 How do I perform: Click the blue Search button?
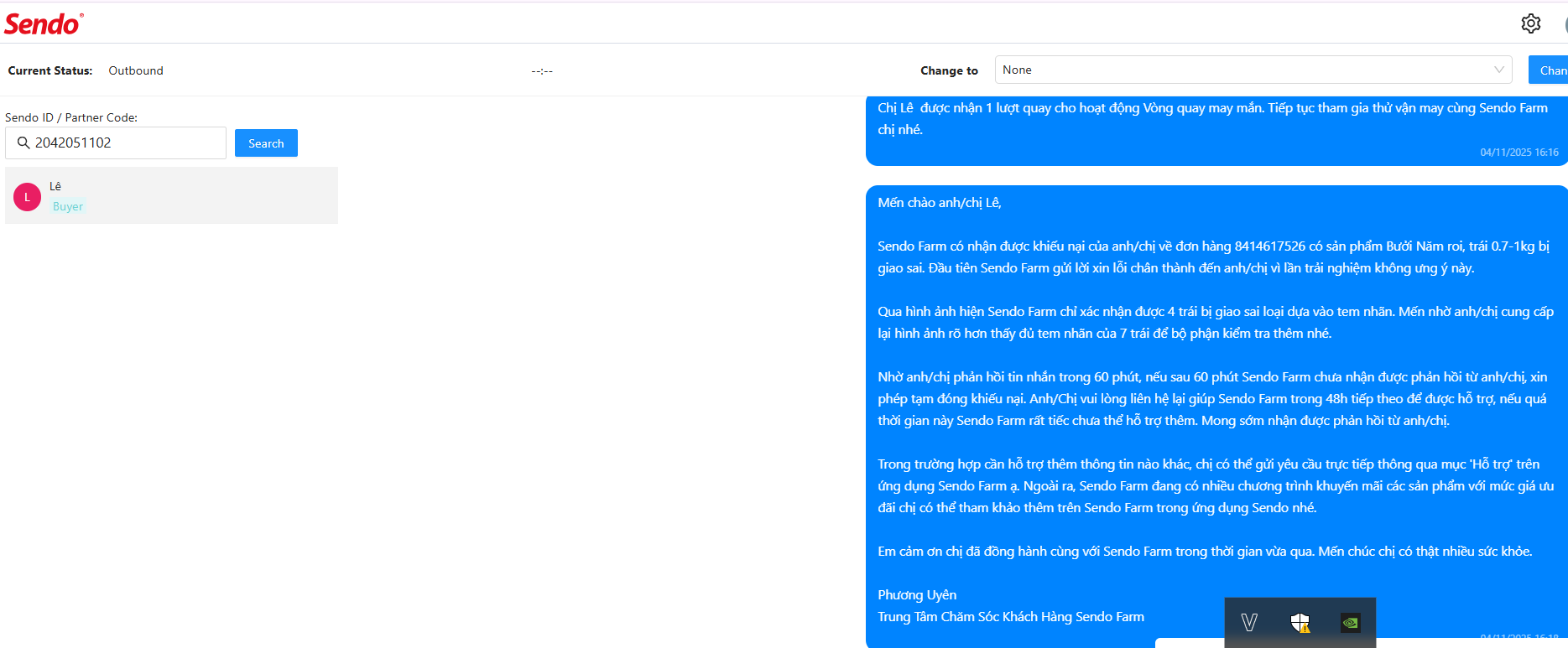266,143
